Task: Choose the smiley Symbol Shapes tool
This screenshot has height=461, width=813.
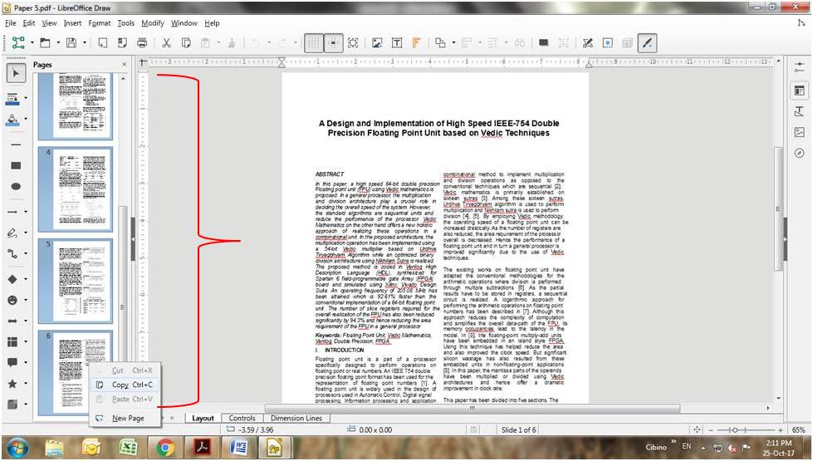Action: [13, 300]
